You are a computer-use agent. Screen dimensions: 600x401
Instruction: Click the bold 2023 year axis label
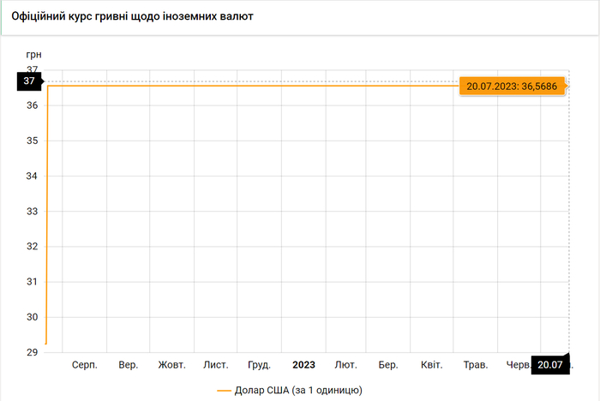coord(303,365)
